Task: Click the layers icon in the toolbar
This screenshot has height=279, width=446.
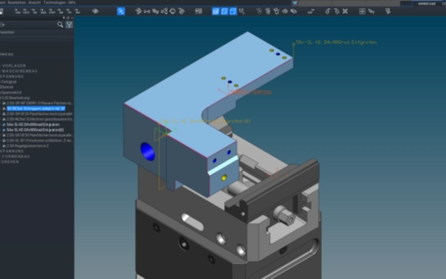Action: point(95,11)
